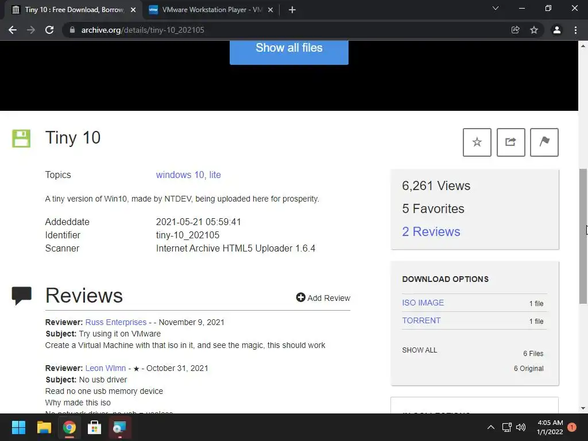The width and height of the screenshot is (588, 441).
Task: Close the Tiny 10 tab
Action: click(133, 10)
